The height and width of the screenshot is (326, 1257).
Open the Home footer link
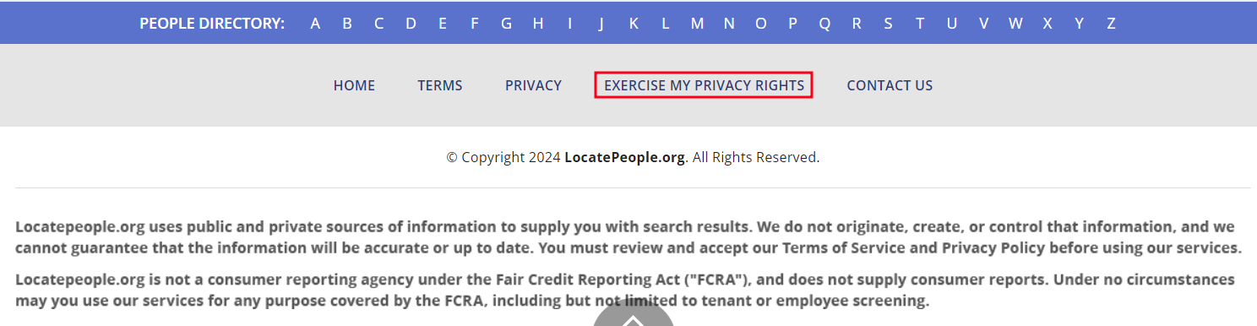tap(354, 85)
